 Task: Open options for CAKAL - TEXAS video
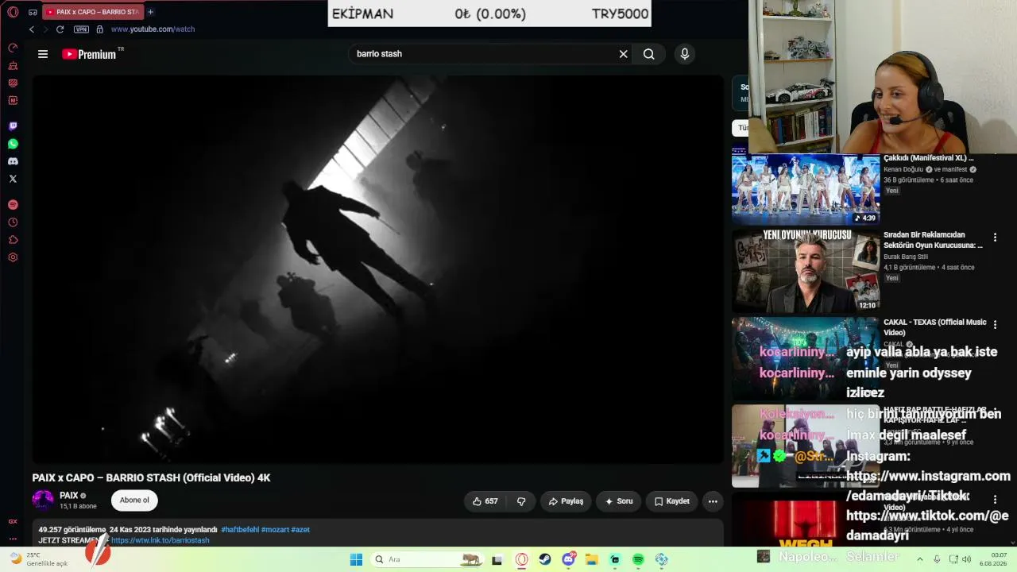point(995,325)
